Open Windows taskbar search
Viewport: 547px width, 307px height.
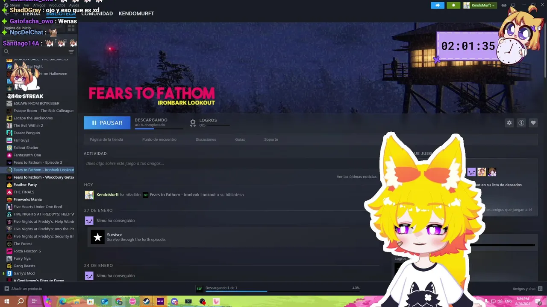point(21,301)
